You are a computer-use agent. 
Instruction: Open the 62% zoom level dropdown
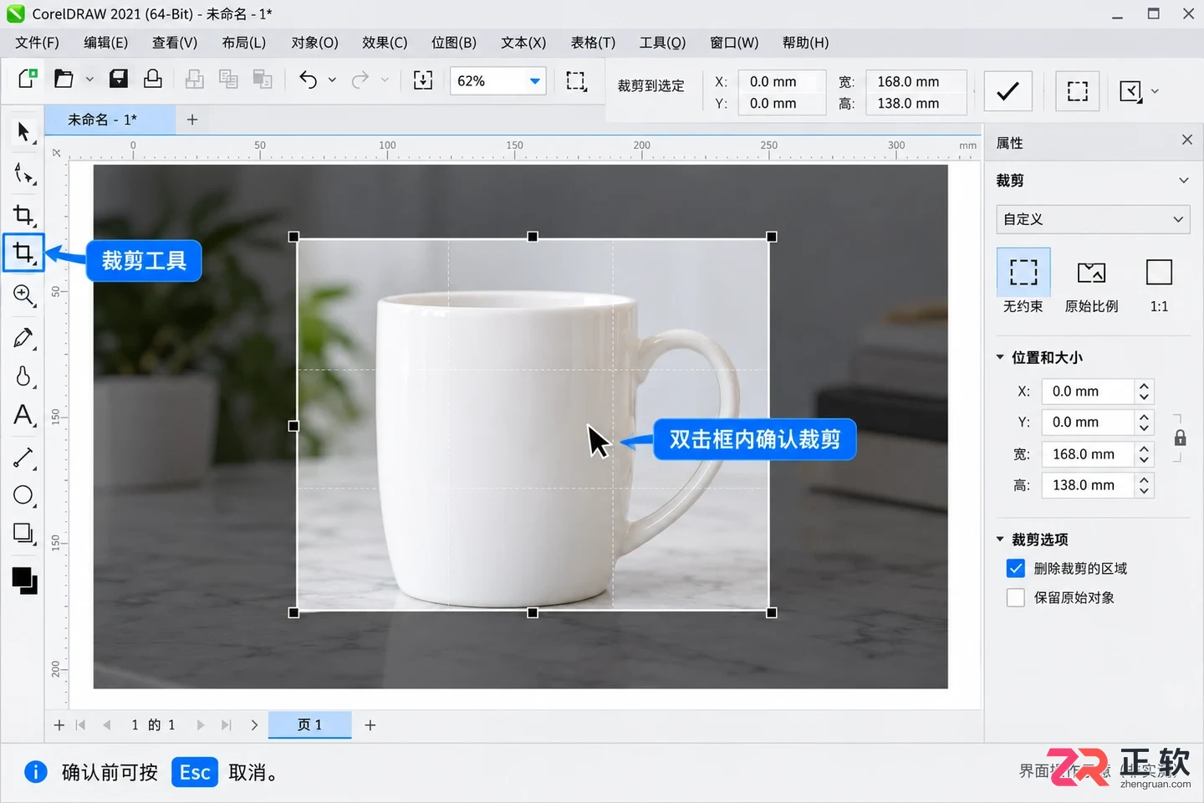tap(534, 81)
